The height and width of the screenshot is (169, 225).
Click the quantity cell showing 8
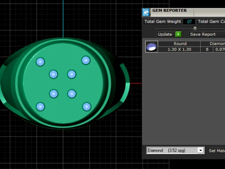(x=207, y=49)
